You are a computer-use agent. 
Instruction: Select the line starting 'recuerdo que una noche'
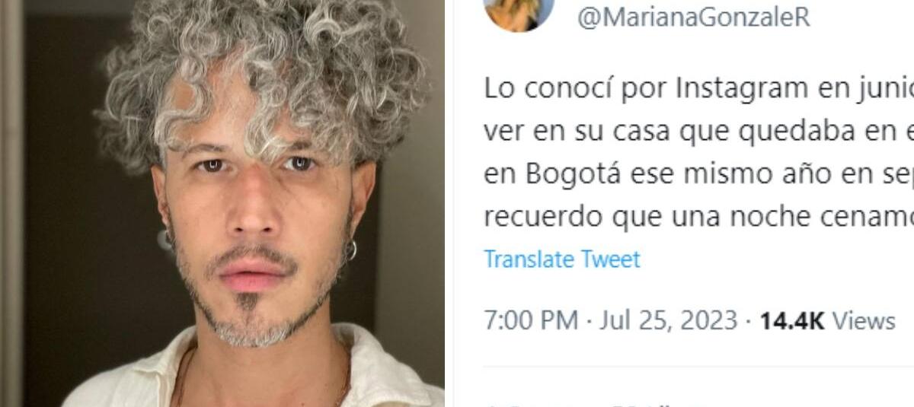point(698,217)
